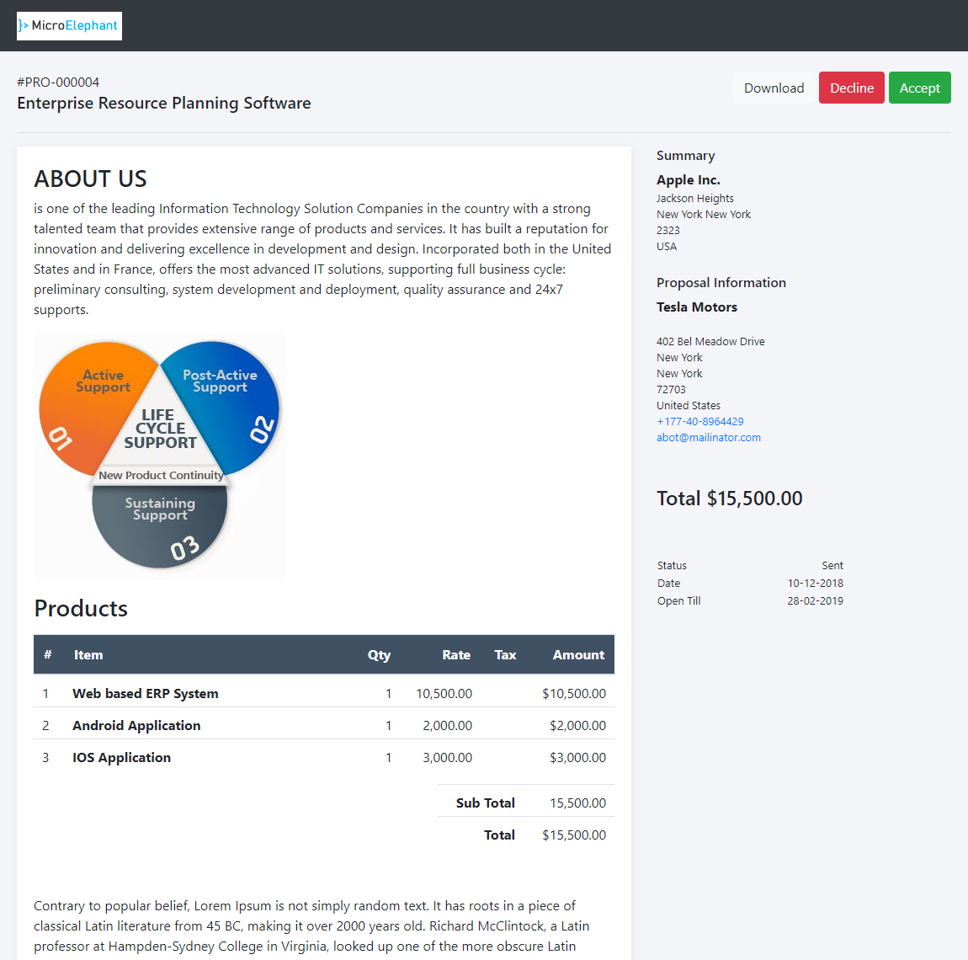The width and height of the screenshot is (968, 960).
Task: Click the proposal title Enterprise Resource Planning Software
Action: coord(164,103)
